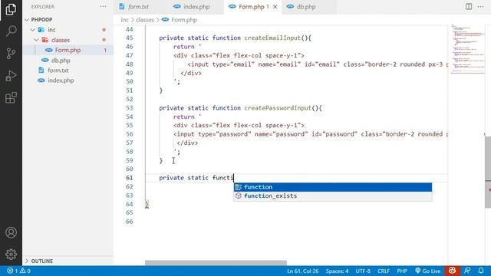The image size is (491, 276).
Task: Click line number 53 in gutter
Action: [130, 108]
